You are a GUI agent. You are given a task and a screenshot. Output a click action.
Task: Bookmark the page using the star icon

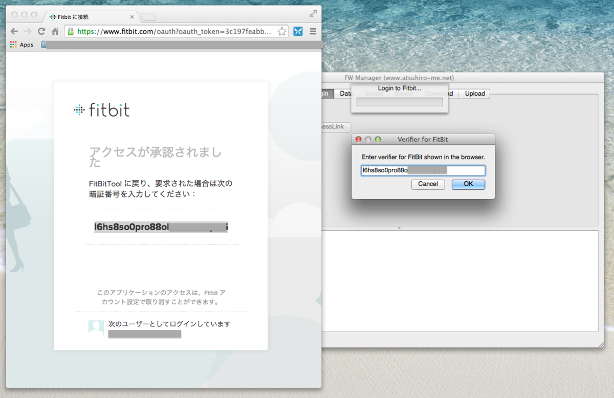pyautogui.click(x=281, y=31)
